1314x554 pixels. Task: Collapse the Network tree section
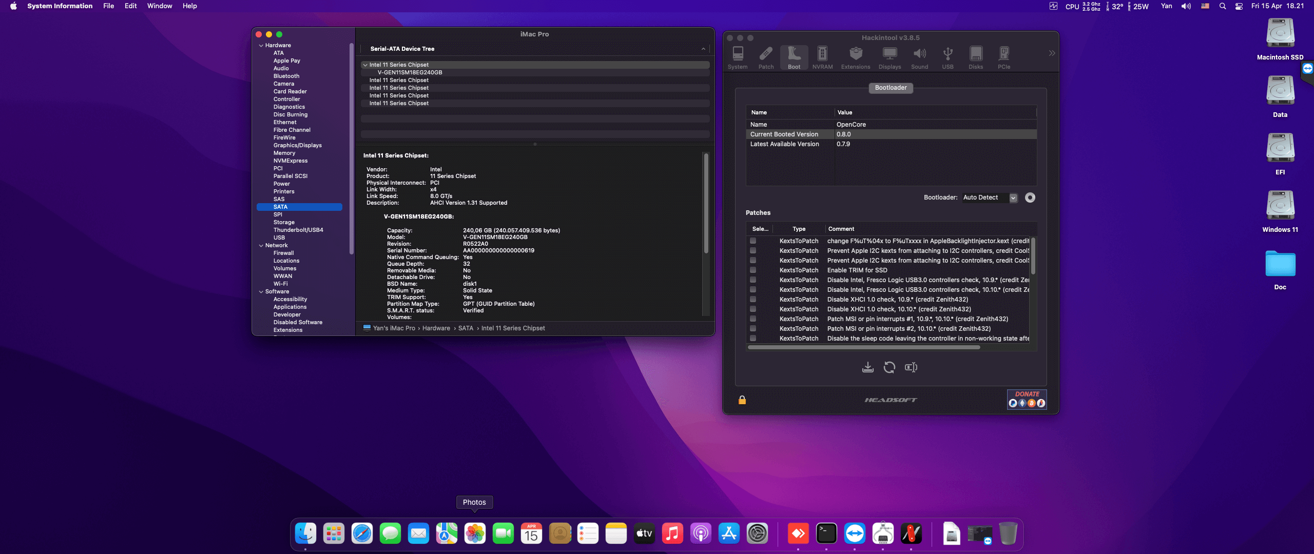(261, 246)
